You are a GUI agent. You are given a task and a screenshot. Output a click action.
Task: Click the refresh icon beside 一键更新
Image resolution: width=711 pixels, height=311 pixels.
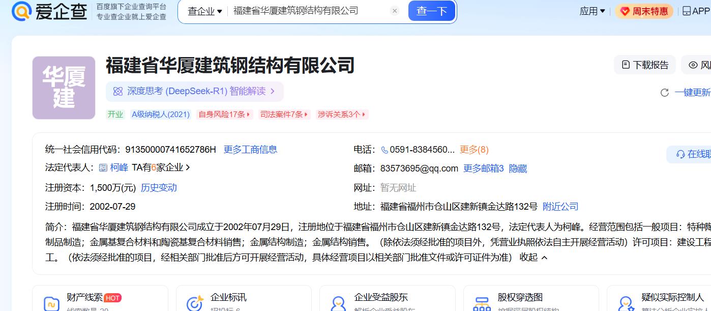pyautogui.click(x=664, y=93)
